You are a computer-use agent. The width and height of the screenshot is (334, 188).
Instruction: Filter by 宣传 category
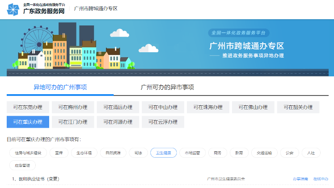(x=59, y=153)
